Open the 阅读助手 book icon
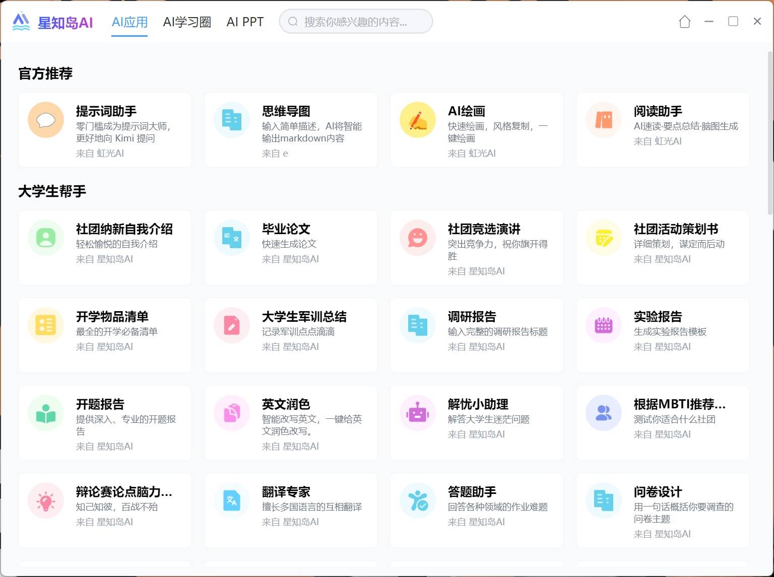Viewport: 774px width, 577px height. (604, 120)
